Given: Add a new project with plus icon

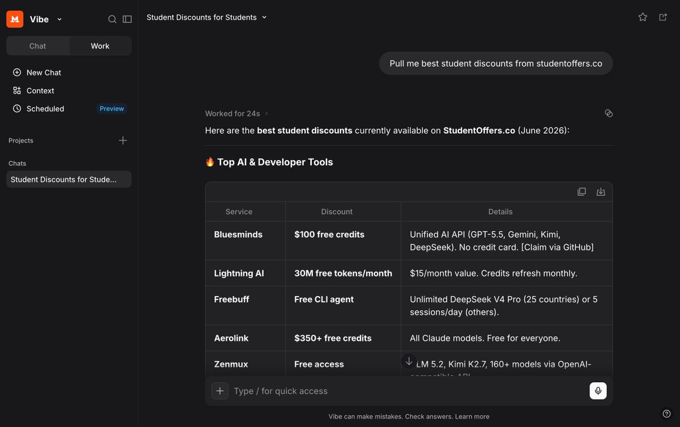Looking at the screenshot, I should tap(123, 141).
